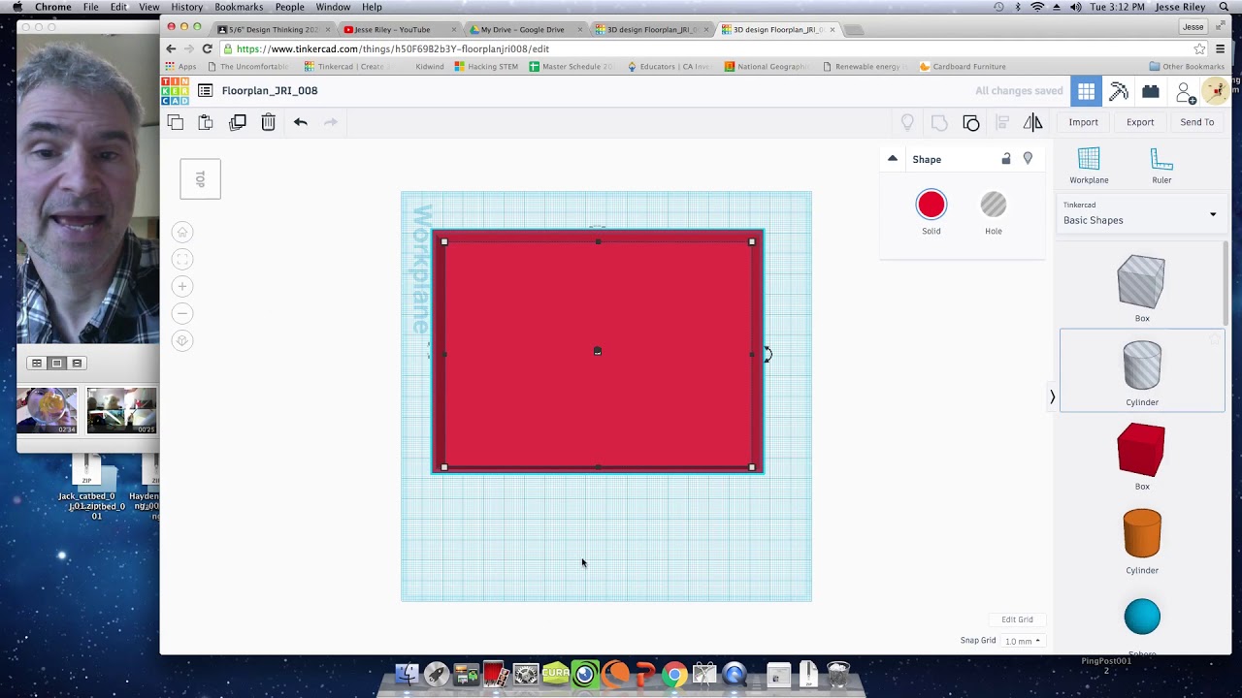
Task: Collapse the Shape panel arrow
Action: (x=893, y=159)
